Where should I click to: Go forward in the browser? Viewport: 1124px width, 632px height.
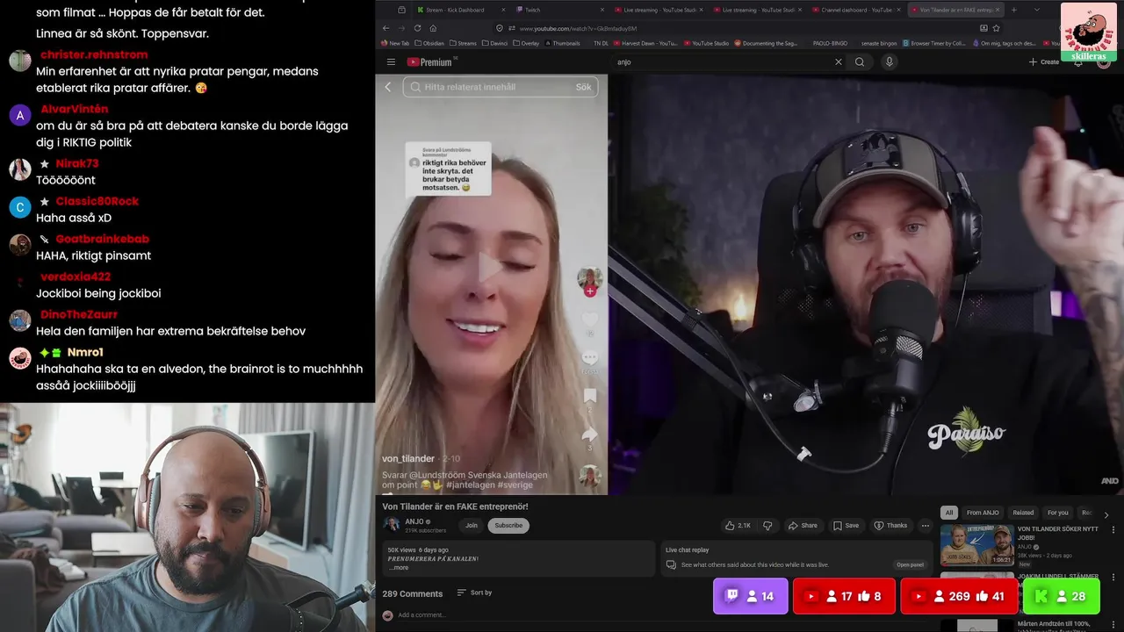(x=401, y=28)
